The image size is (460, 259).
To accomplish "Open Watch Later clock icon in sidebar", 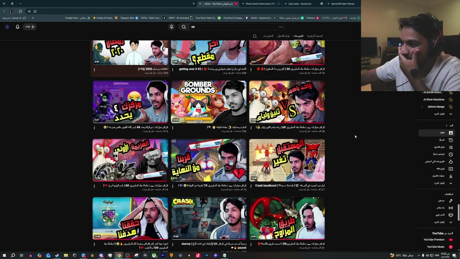I will point(451,154).
